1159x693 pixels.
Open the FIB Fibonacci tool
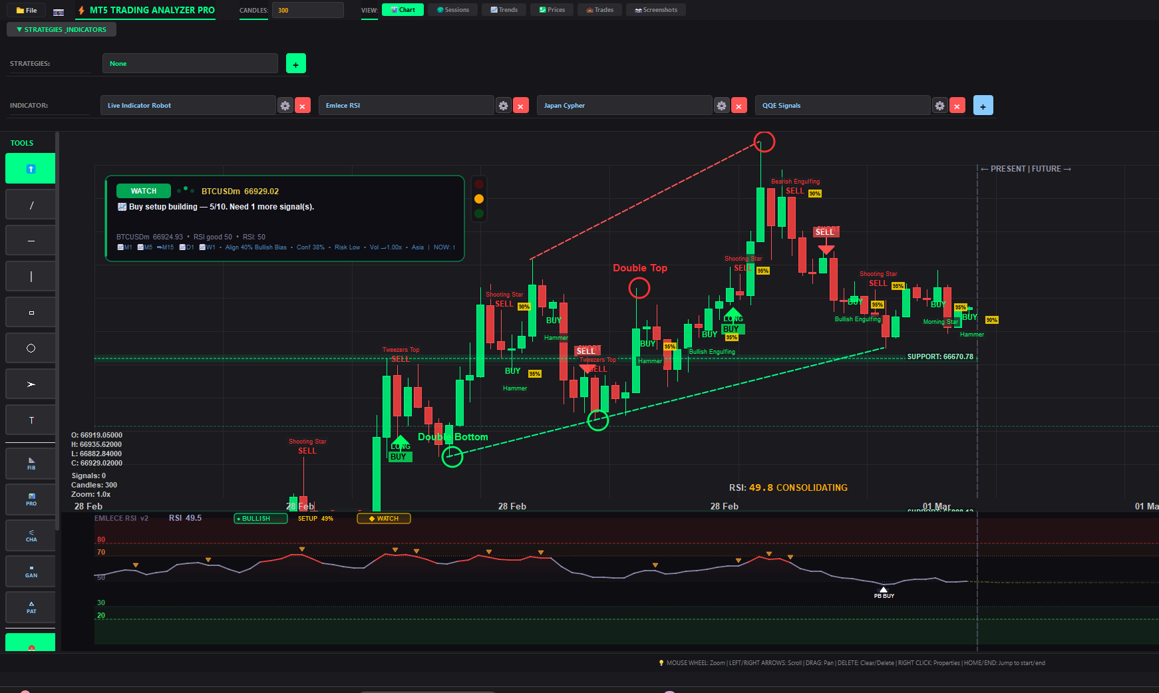click(x=30, y=464)
